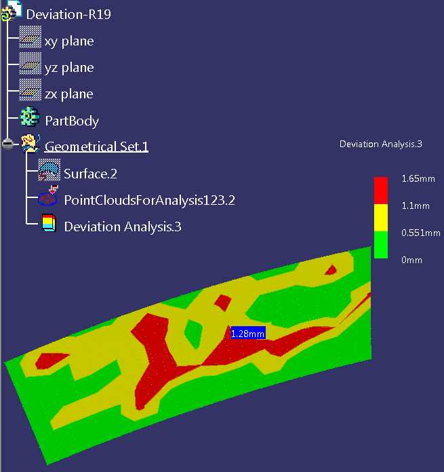The height and width of the screenshot is (472, 444).
Task: Select the xy plane icon
Action: click(x=30, y=37)
